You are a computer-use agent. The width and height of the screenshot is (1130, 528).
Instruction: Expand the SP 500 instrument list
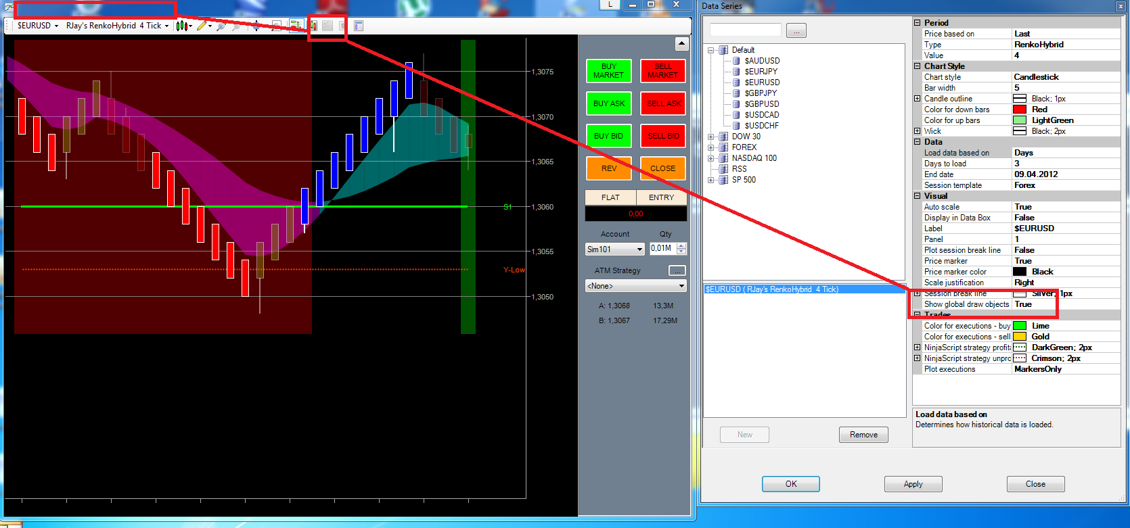point(711,180)
